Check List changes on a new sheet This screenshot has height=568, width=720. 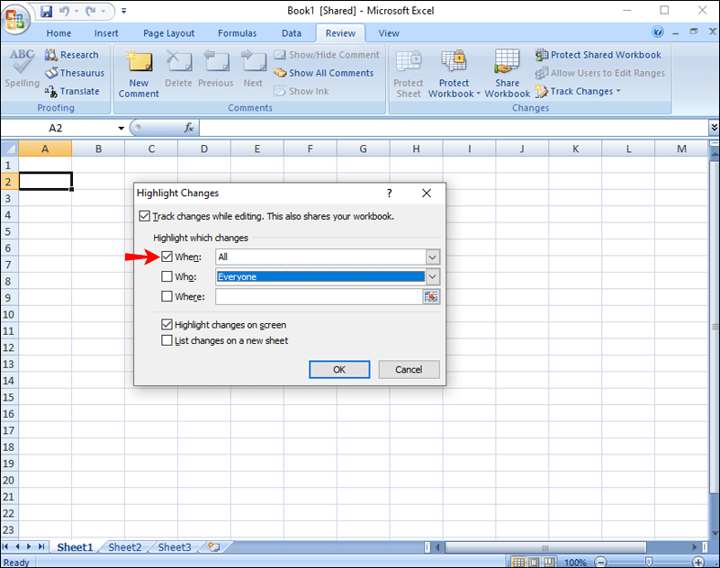166,340
